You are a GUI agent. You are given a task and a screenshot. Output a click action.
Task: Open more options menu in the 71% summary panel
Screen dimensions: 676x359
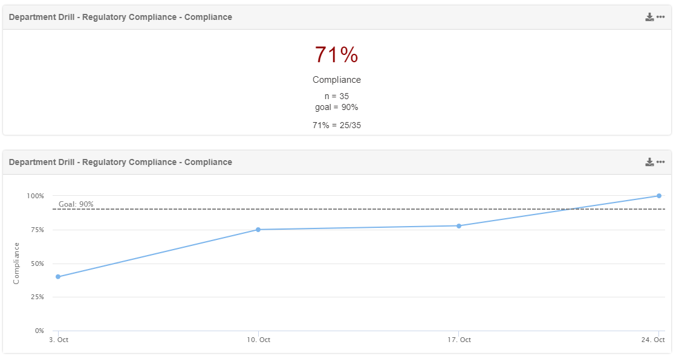tap(661, 17)
